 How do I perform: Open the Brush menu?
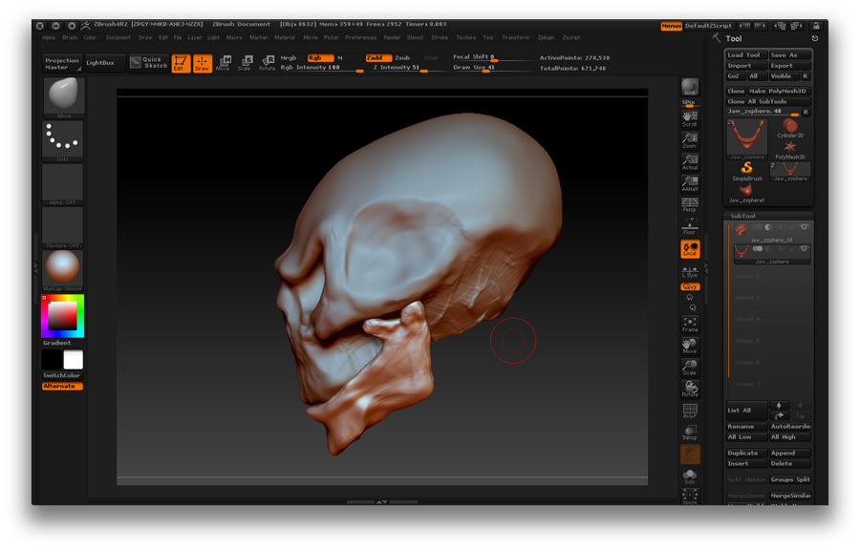[x=70, y=38]
